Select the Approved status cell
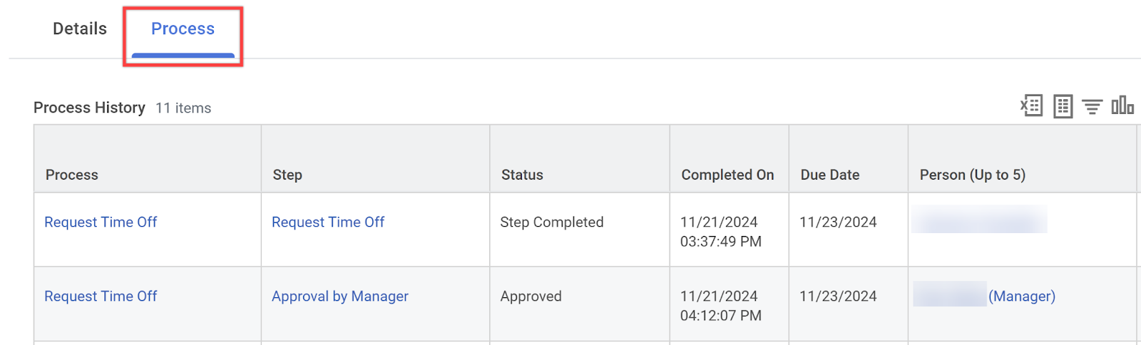Viewport: 1141px width, 345px height. click(531, 297)
